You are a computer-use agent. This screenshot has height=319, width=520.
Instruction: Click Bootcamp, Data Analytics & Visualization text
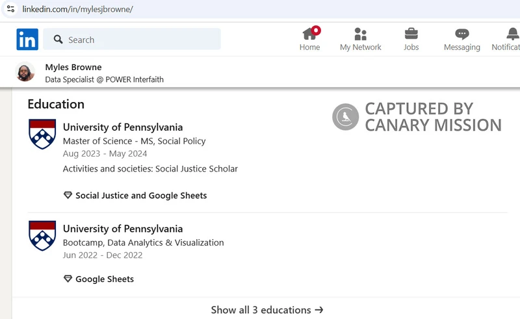click(x=143, y=242)
